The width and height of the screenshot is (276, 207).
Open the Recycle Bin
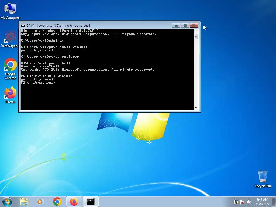(x=263, y=179)
